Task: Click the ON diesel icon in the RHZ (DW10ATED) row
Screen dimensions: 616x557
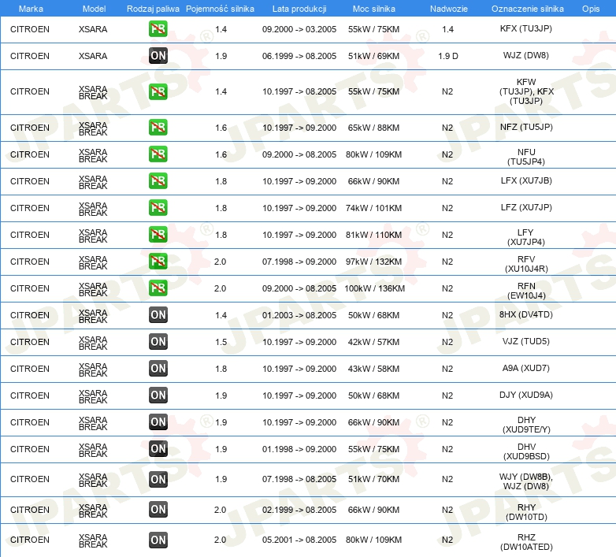Action: tap(158, 540)
